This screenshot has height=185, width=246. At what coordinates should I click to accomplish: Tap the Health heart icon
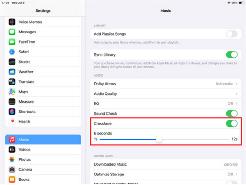(12, 122)
